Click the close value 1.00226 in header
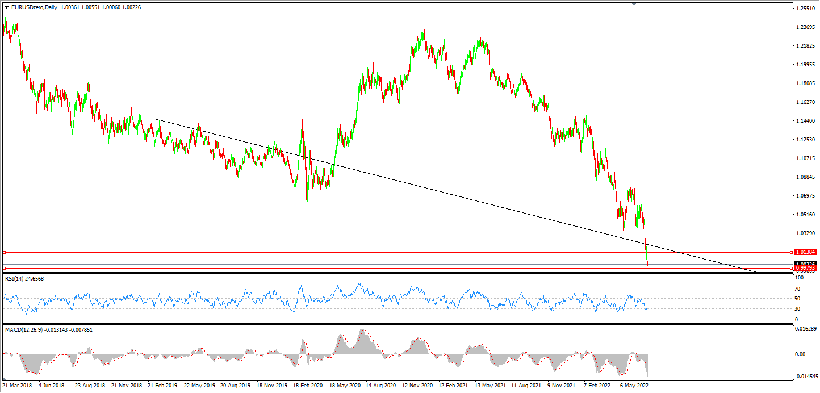The width and height of the screenshot is (820, 393). (x=131, y=7)
